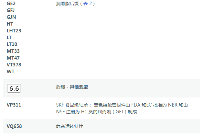Select the MT33 suffix entry
Viewport: 202px width, 137px height.
(x=13, y=51)
